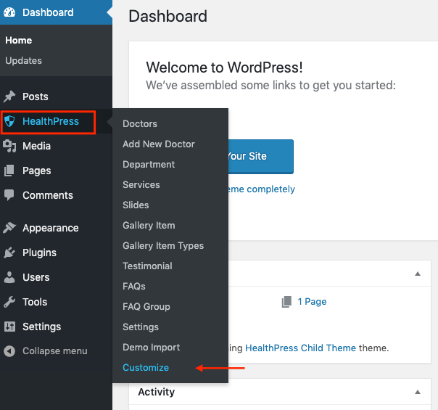438x410 pixels.
Task: Click the HealthPress shield icon
Action: pyautogui.click(x=9, y=121)
